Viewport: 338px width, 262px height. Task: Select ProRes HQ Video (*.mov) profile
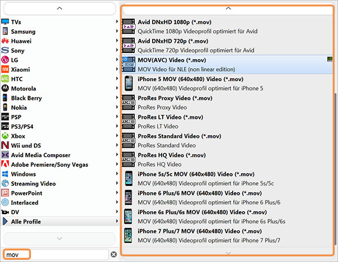point(228,159)
